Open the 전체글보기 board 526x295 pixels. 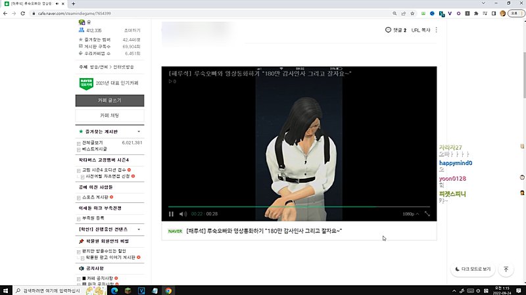(x=93, y=143)
